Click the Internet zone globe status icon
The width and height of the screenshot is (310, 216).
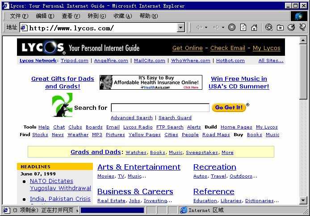184,210
